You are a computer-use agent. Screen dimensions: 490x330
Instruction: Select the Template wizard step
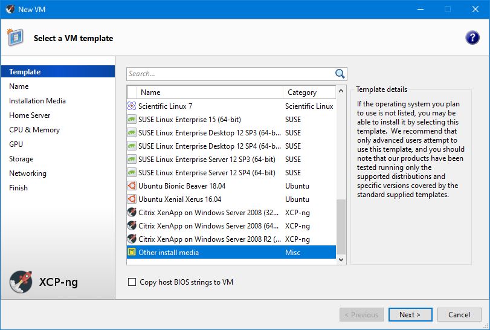[x=58, y=71]
